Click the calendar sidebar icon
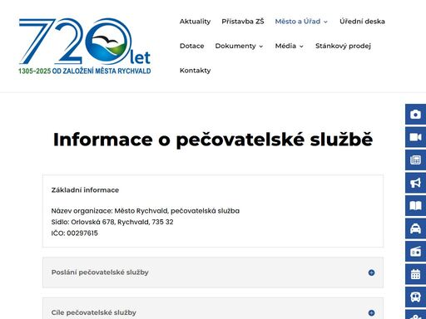The height and width of the screenshot is (319, 426). tap(415, 274)
